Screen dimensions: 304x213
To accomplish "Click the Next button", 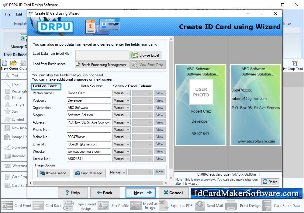I will pos(140,193).
